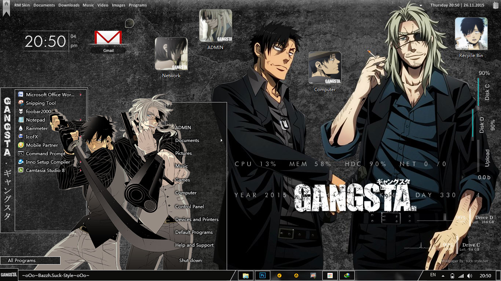This screenshot has width=501, height=281.
Task: Open the Gmail desktop shortcut
Action: (108, 37)
